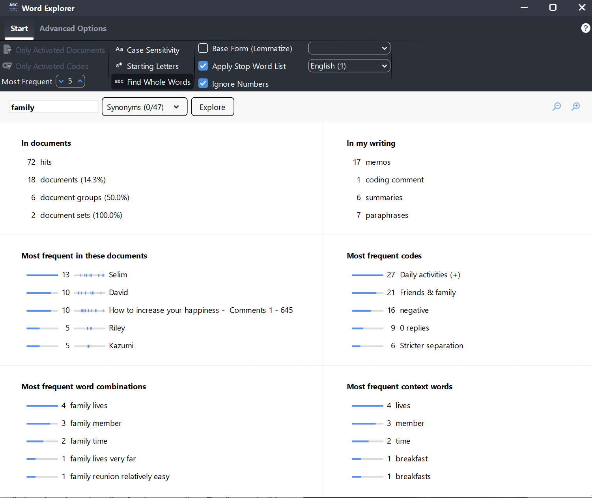Open the help question mark icon
Image resolution: width=592 pixels, height=498 pixels.
[585, 28]
